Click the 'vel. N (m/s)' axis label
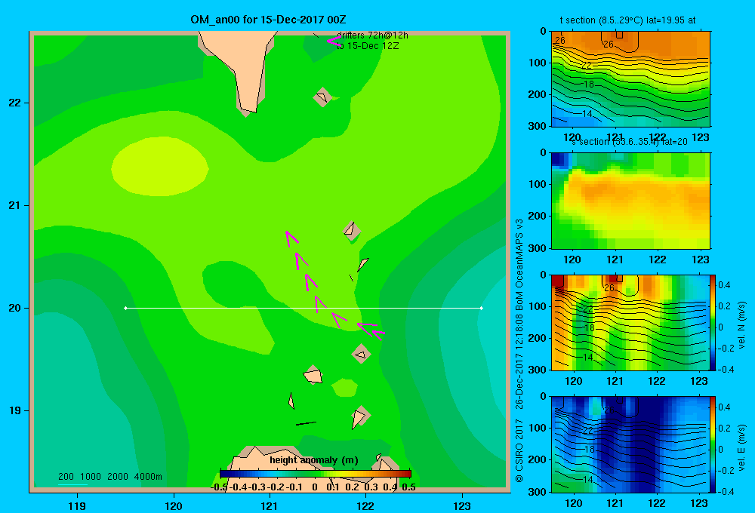 point(742,325)
